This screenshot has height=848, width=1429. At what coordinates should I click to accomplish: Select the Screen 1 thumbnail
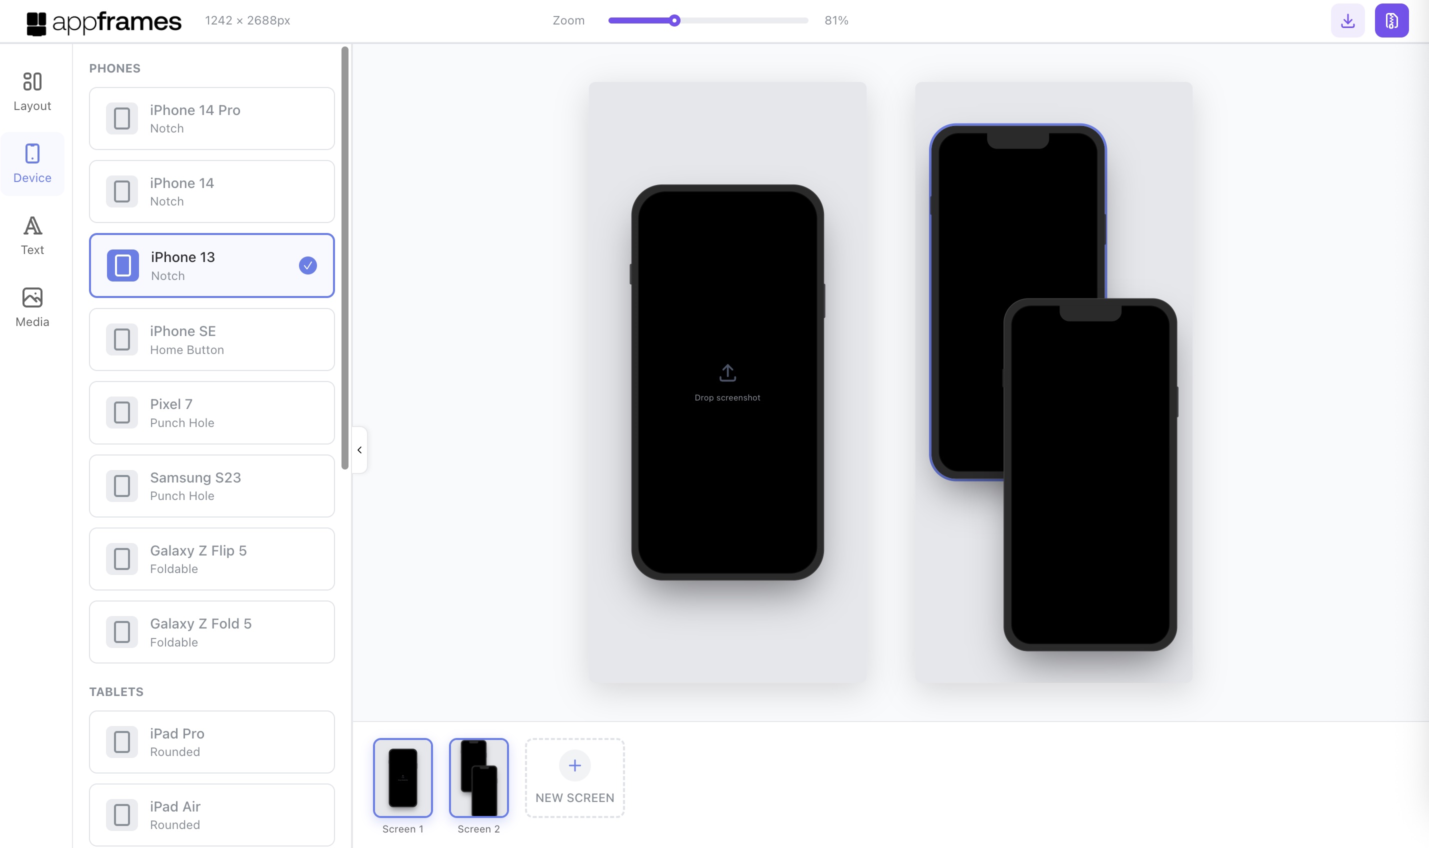402,777
